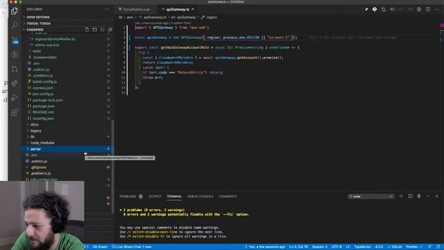Select terminal from '1: node' dropdown
The height and width of the screenshot is (250, 444).
tap(370, 197)
